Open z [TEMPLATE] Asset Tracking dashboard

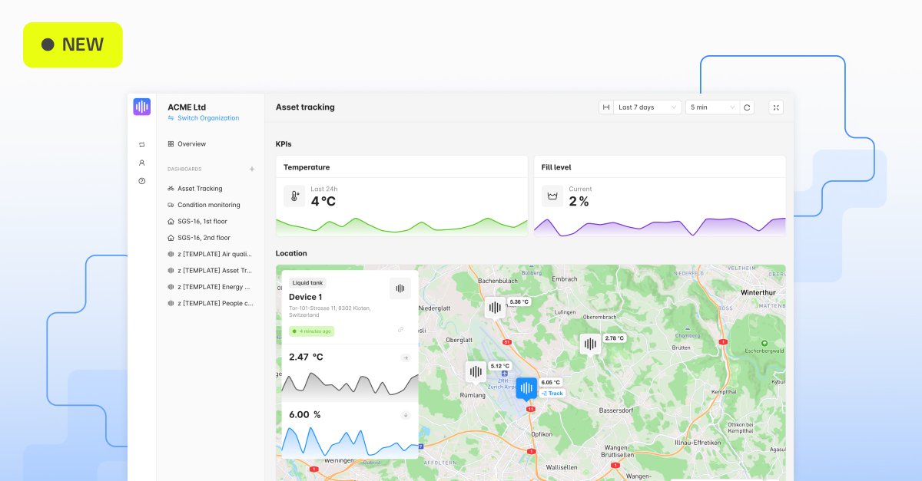coord(210,271)
